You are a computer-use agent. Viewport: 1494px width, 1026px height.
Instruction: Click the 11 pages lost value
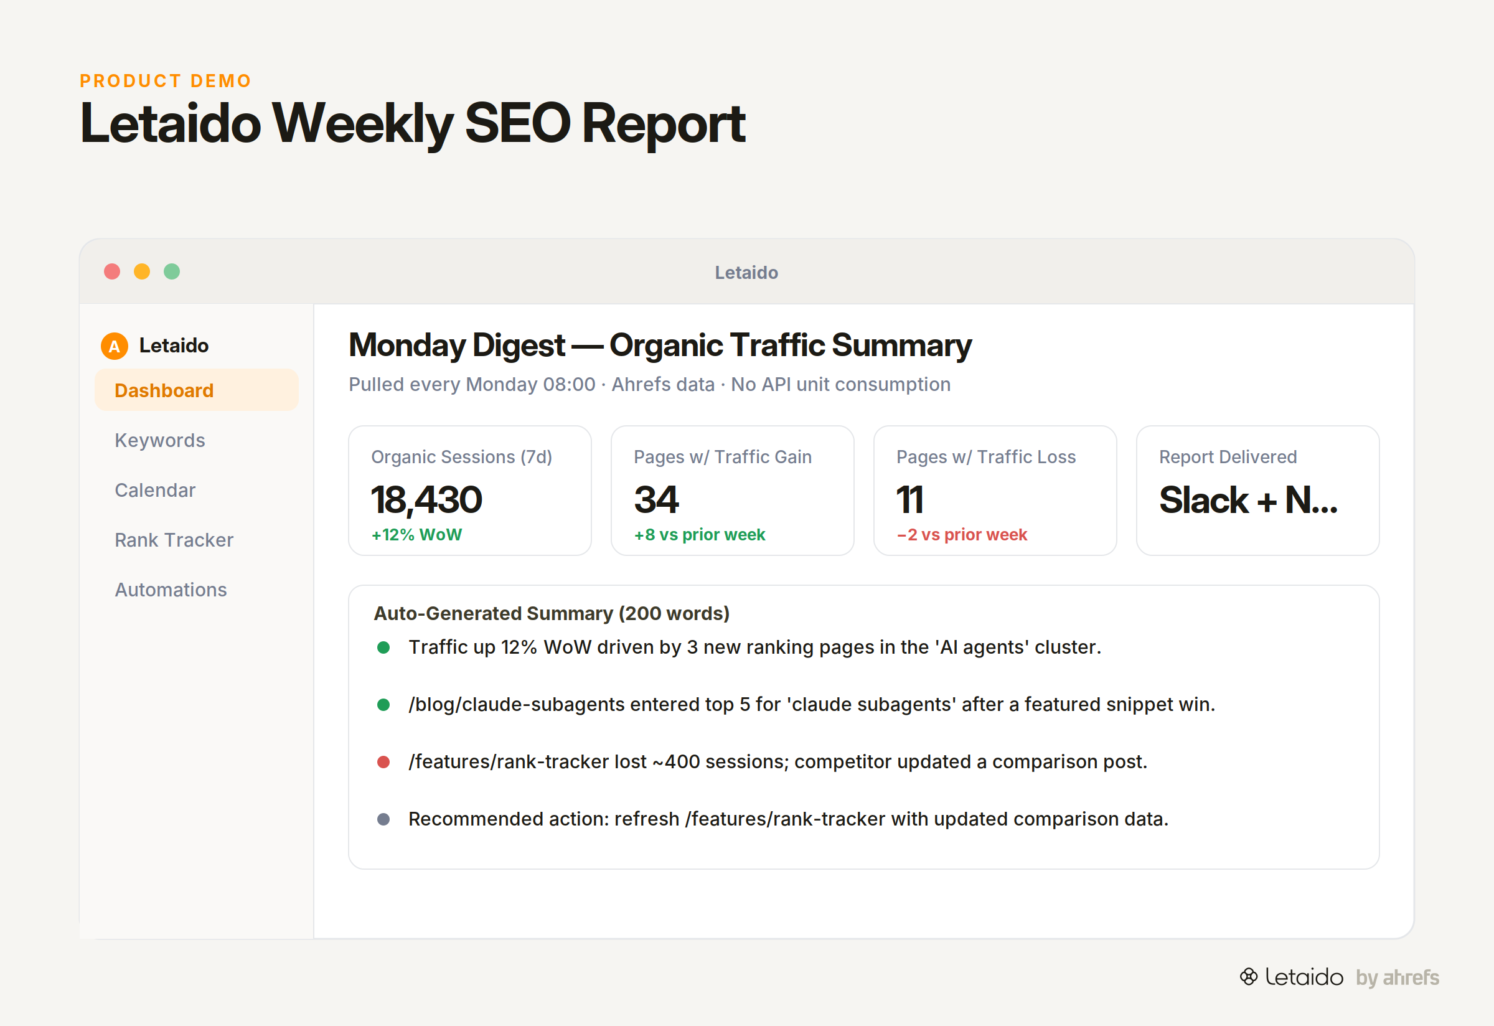point(910,499)
